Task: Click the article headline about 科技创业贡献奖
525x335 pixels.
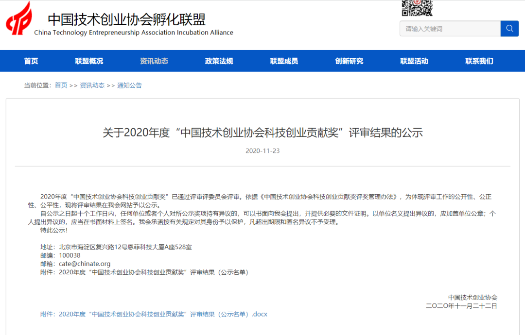Action: tap(262, 133)
